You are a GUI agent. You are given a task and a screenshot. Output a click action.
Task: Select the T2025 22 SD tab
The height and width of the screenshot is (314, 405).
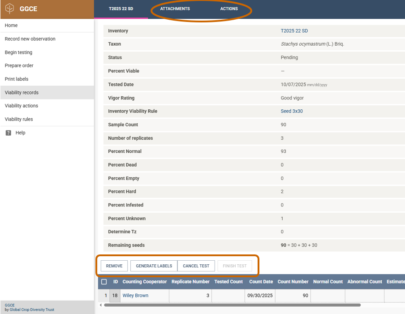121,9
